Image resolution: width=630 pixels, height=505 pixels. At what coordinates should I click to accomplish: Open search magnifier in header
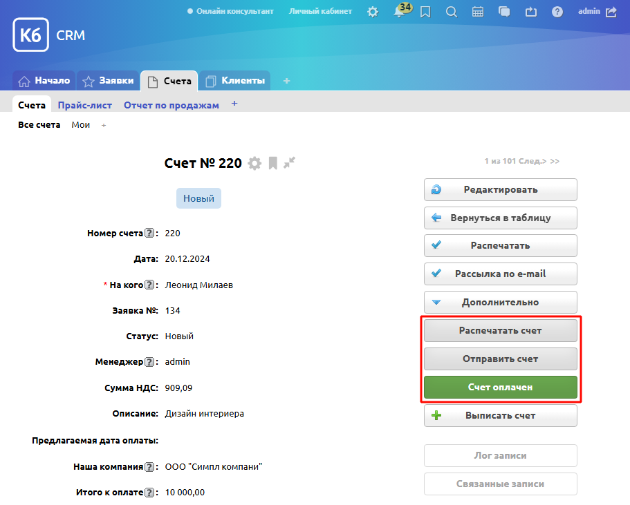pyautogui.click(x=452, y=12)
